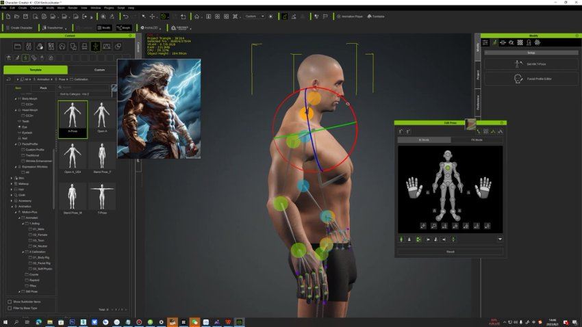
Task: Select the Move gizmo tool
Action: 152,16
